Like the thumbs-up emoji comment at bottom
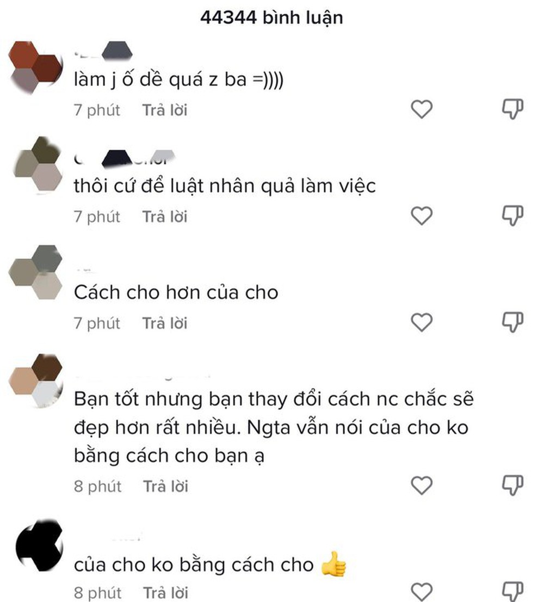The image size is (544, 602). (422, 592)
